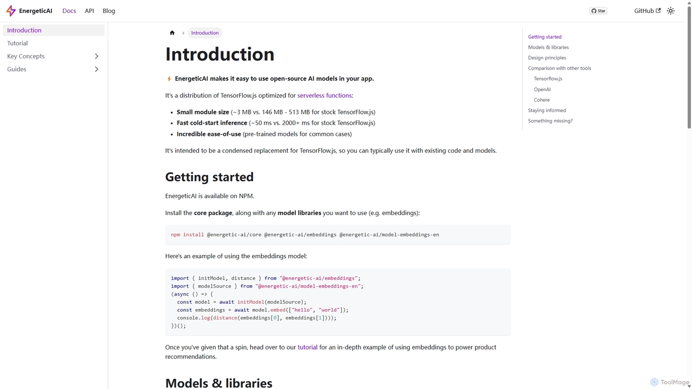Viewport: 692px width, 389px height.
Task: Open the API navigation tab
Action: click(x=89, y=11)
